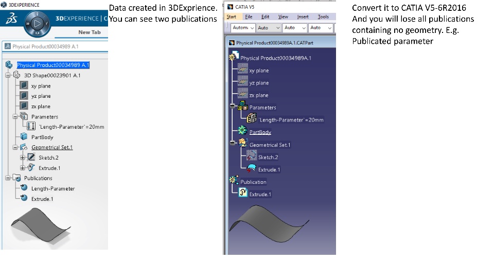Click Publication node icon in CATIA V5 tree

click(234, 180)
